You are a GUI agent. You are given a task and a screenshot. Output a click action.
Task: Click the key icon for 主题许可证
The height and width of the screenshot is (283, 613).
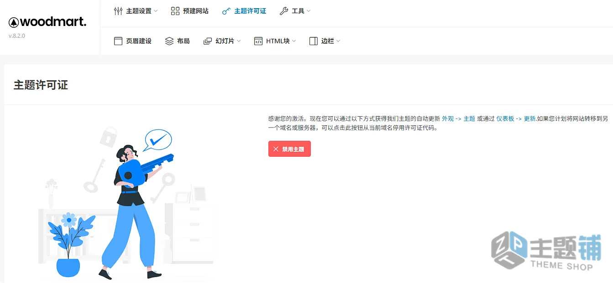(226, 11)
